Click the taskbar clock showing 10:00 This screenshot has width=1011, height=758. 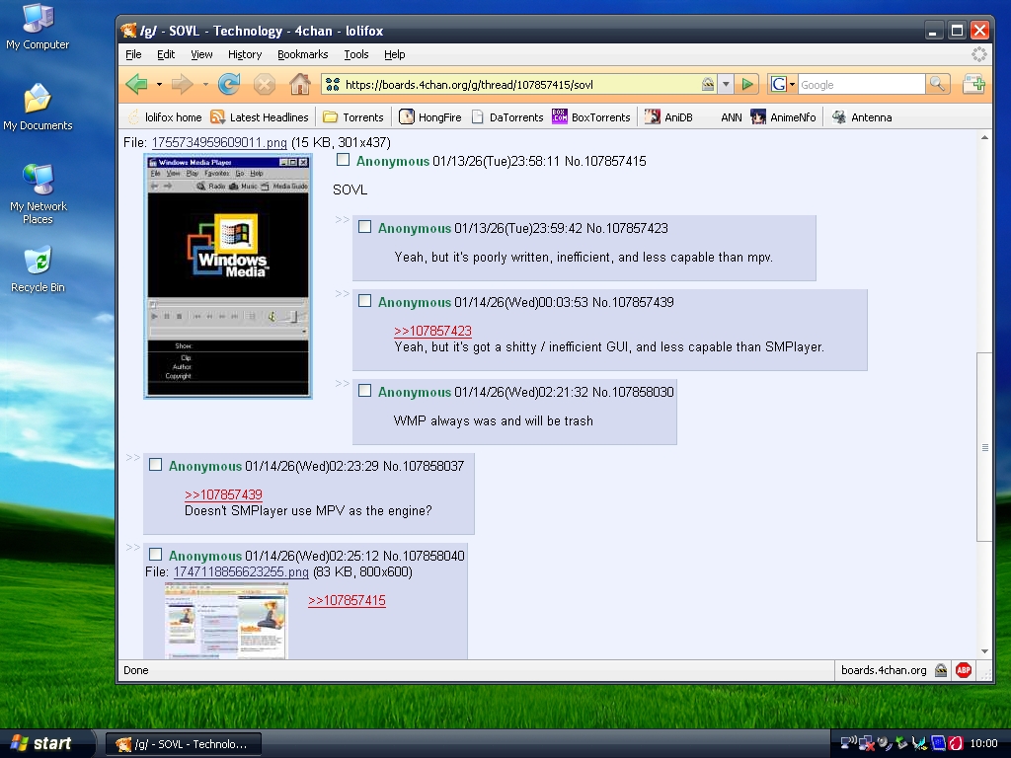pyautogui.click(x=983, y=743)
